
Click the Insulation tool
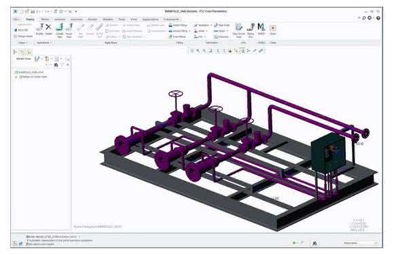(202, 25)
